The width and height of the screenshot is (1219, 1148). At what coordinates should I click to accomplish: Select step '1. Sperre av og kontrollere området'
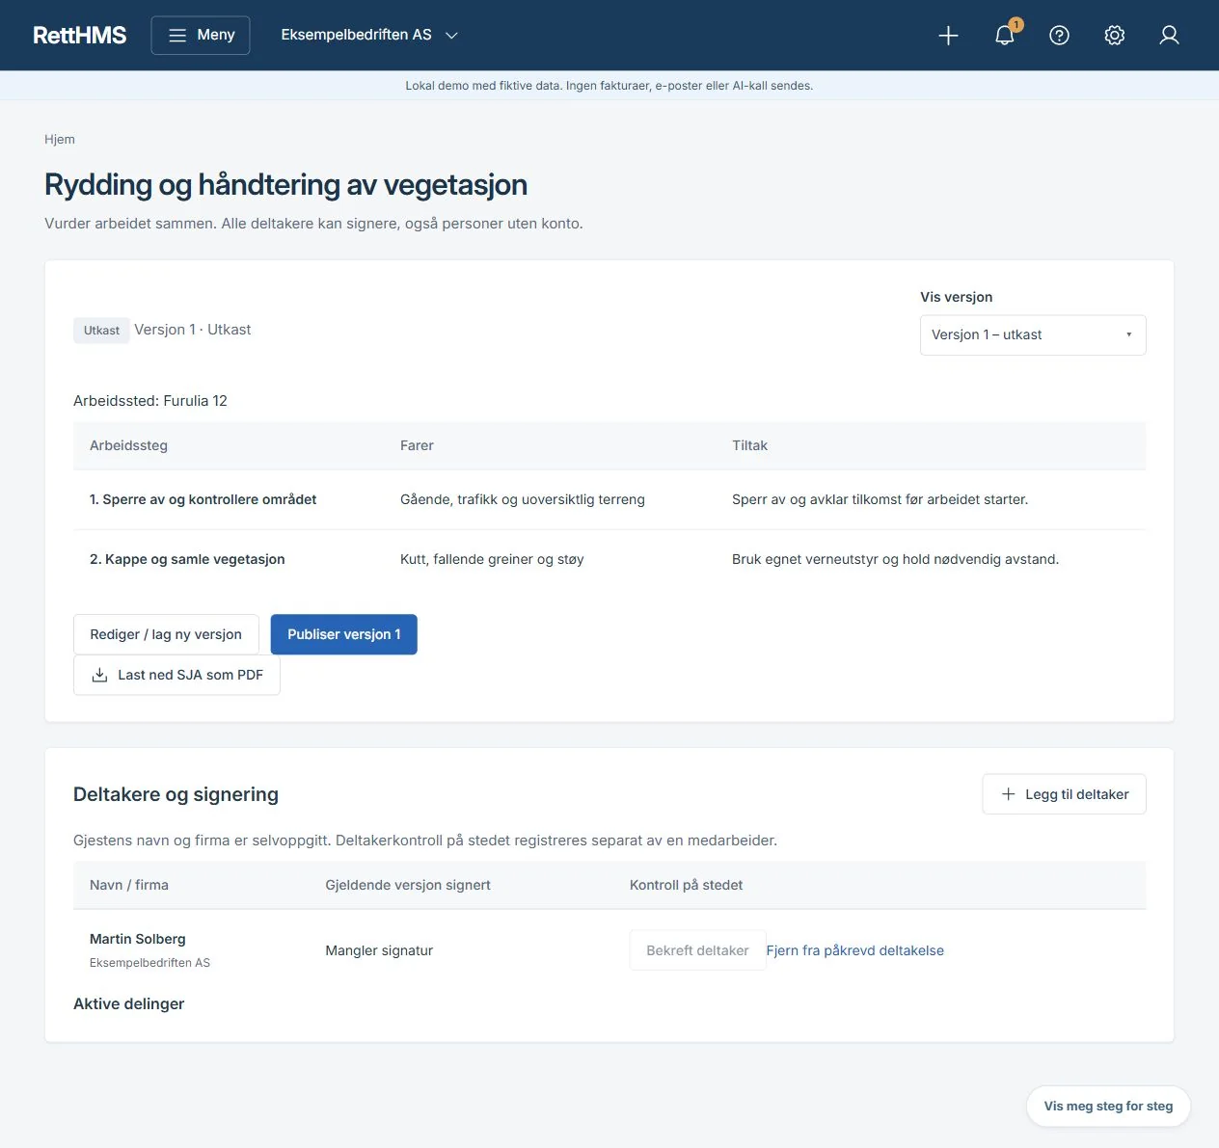pyautogui.click(x=203, y=499)
